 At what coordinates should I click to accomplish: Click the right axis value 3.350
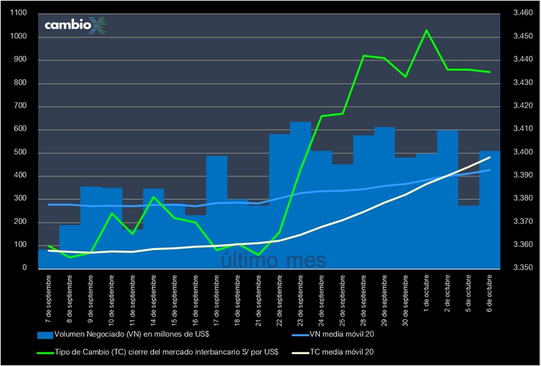pyautogui.click(x=523, y=267)
